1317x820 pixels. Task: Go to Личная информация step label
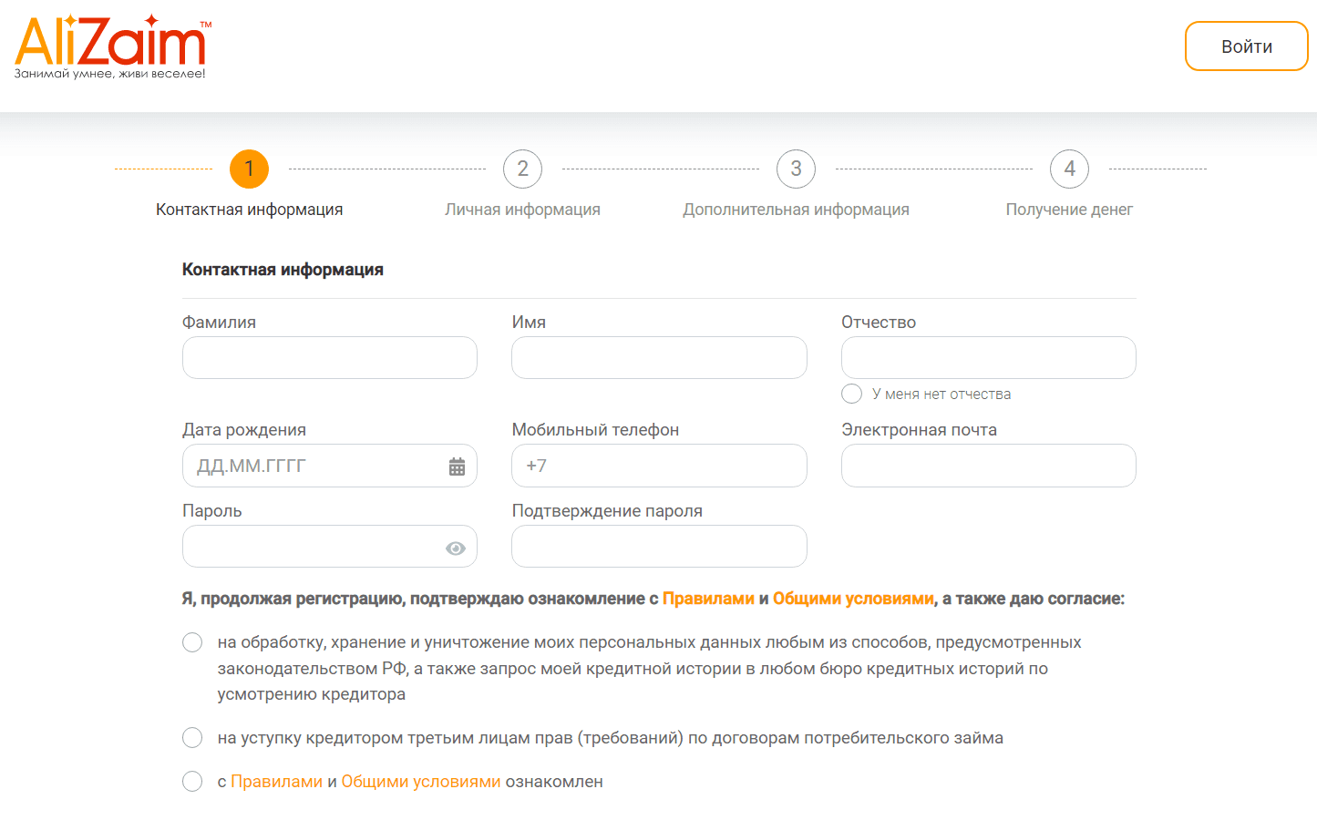tap(522, 210)
